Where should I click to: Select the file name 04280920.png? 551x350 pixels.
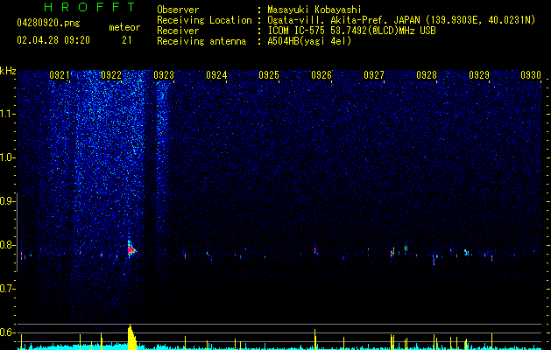(48, 24)
